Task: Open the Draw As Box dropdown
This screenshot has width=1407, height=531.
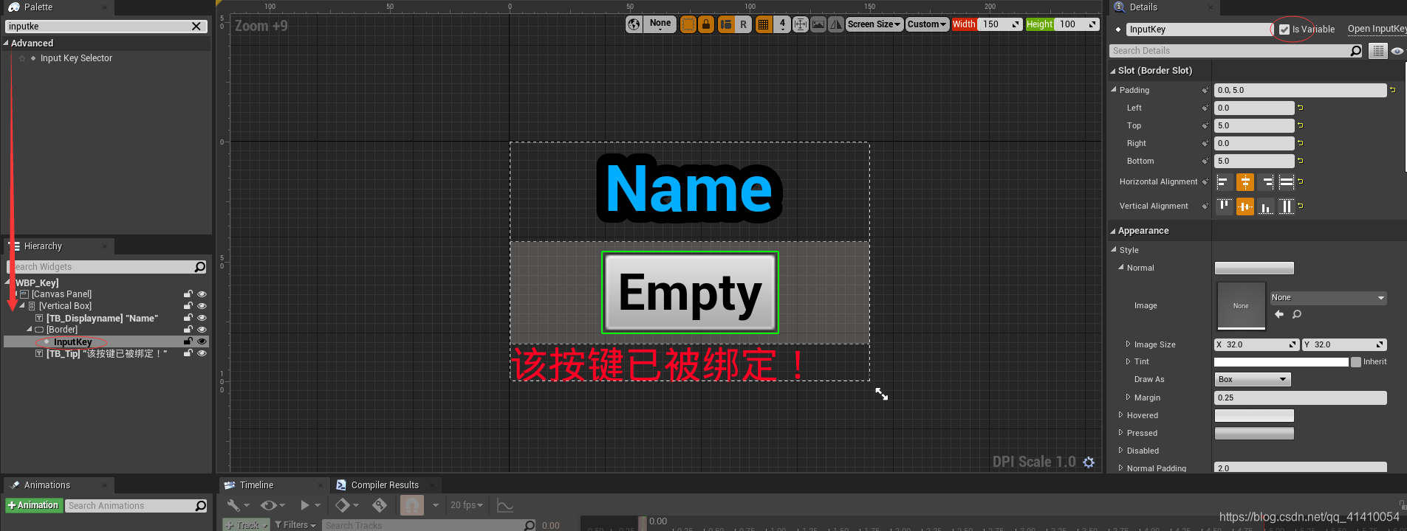Action: (1253, 379)
